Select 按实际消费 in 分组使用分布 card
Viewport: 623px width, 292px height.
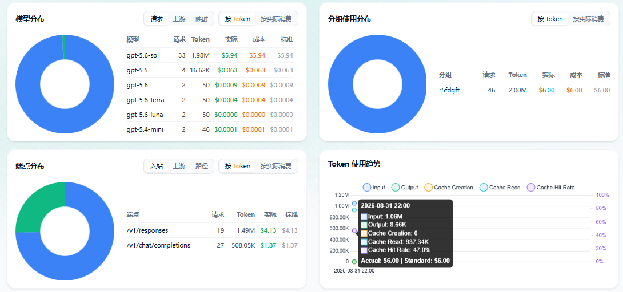tap(589, 19)
